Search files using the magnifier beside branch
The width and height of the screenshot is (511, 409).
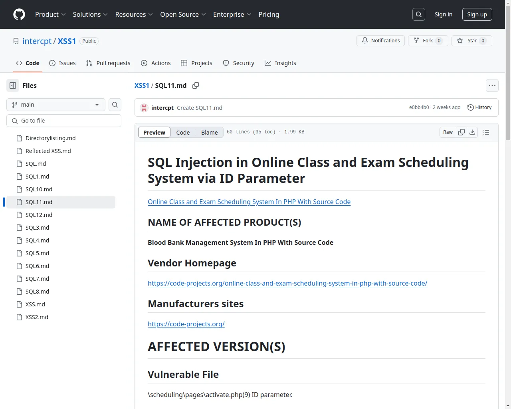[x=115, y=105]
